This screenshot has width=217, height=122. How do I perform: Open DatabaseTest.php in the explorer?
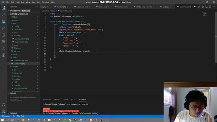(24, 60)
